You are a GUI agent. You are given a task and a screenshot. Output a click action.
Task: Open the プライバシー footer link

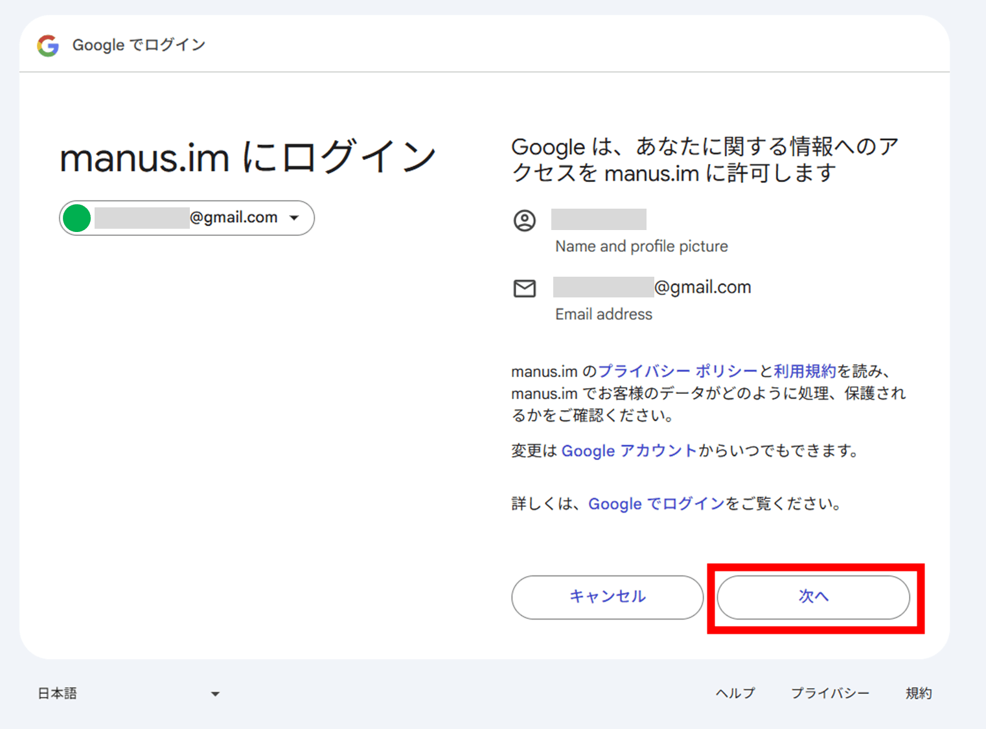pyautogui.click(x=830, y=693)
